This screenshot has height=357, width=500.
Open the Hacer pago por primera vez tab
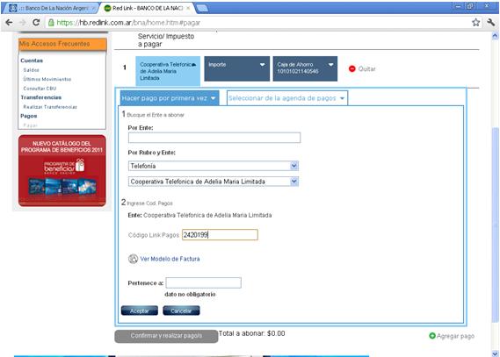pyautogui.click(x=170, y=98)
